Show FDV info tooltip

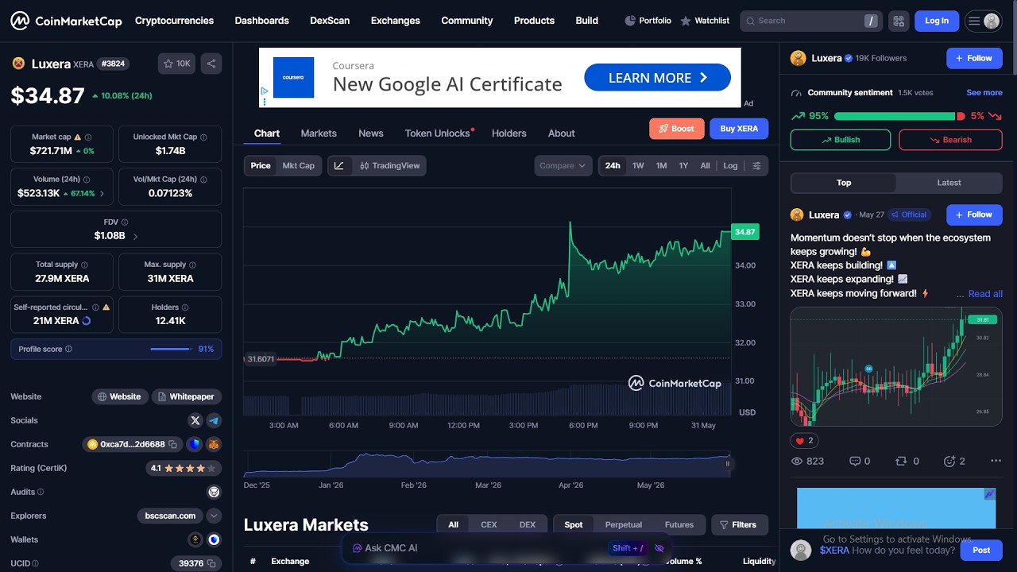125,222
